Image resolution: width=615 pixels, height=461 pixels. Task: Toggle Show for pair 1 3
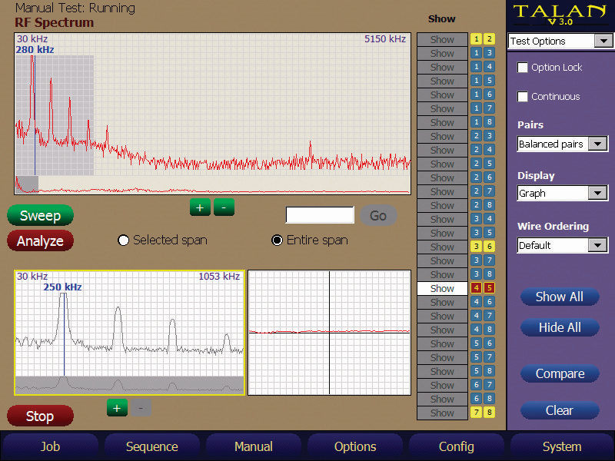[x=443, y=53]
